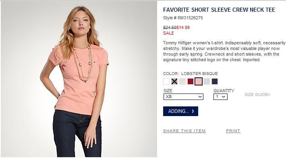Select the navy blue color swatch
The height and width of the screenshot is (158, 286).
click(x=215, y=81)
